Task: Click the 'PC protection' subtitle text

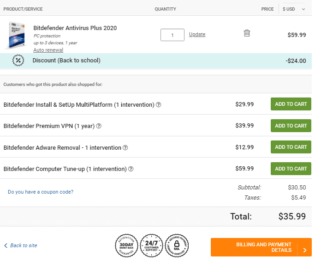Action: tap(47, 36)
